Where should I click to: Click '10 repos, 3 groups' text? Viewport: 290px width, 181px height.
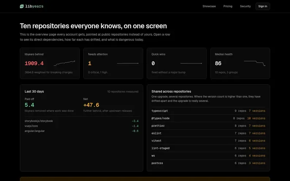coord(226,72)
